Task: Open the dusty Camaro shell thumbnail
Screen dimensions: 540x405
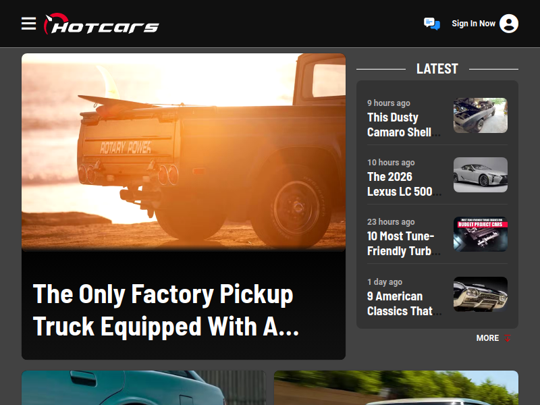Action: point(480,115)
